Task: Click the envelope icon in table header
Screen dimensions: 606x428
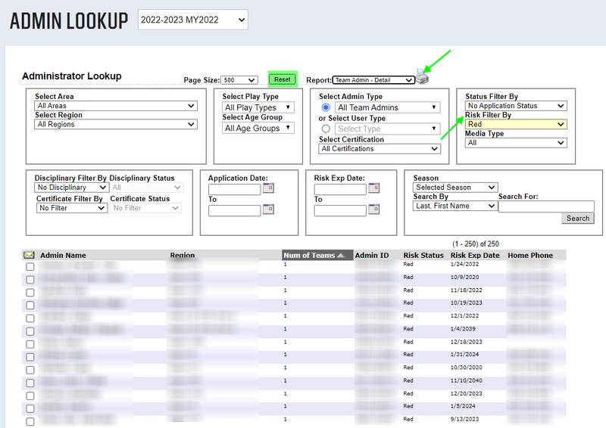Action: click(30, 256)
